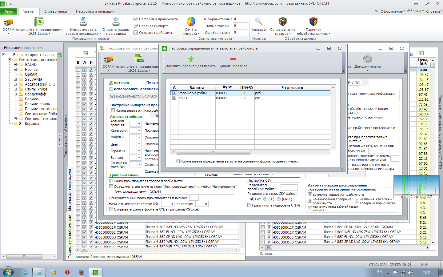
Task: Click the OCPAM truck icon in the import settings window
Action: tap(109, 59)
